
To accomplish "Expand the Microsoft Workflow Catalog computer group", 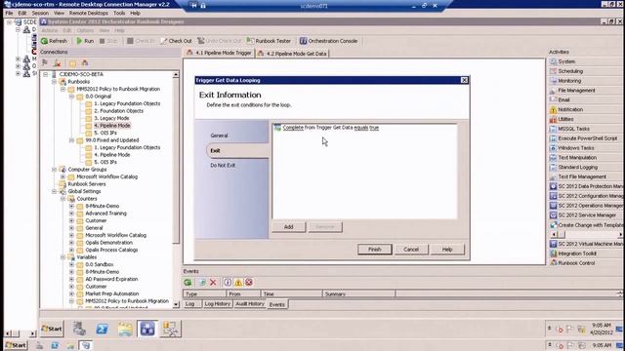I will (x=62, y=176).
